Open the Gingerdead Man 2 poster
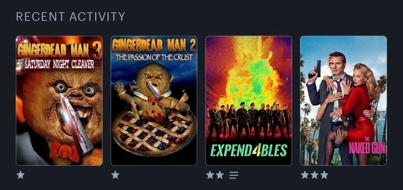The image size is (403, 190). (x=154, y=101)
